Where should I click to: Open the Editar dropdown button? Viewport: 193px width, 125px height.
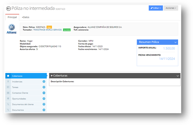[156, 8]
